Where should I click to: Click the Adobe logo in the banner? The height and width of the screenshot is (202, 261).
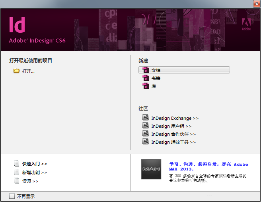point(246,24)
